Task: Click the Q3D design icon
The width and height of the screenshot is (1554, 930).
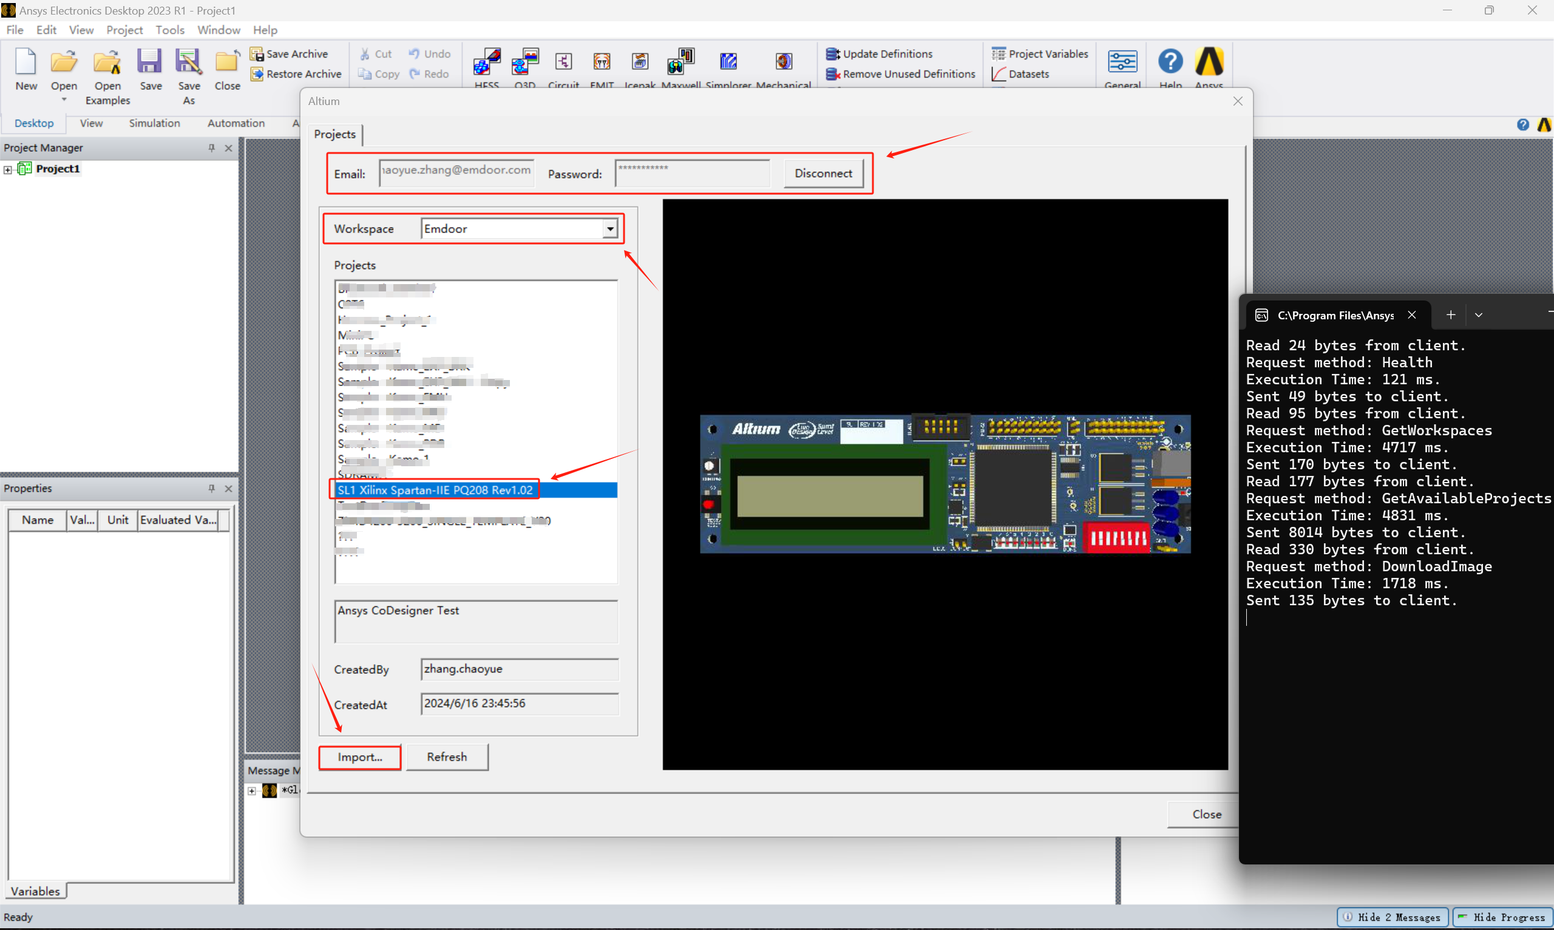Action: click(x=525, y=63)
